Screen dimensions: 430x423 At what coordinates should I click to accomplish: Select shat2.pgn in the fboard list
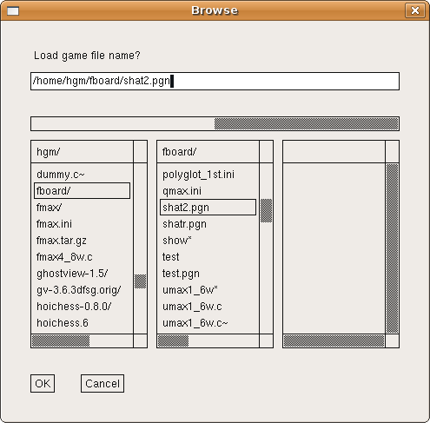[208, 208]
